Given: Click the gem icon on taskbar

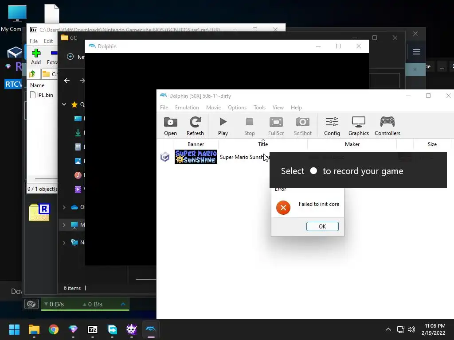Looking at the screenshot, I should 73,329.
